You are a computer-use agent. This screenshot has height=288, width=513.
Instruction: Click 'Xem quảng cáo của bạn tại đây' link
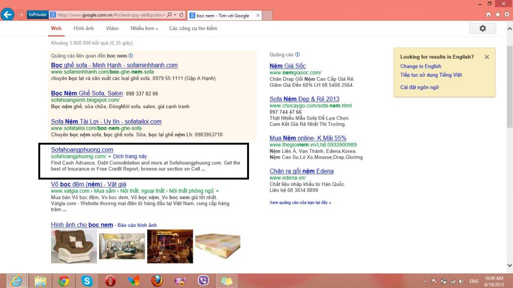tap(301, 202)
